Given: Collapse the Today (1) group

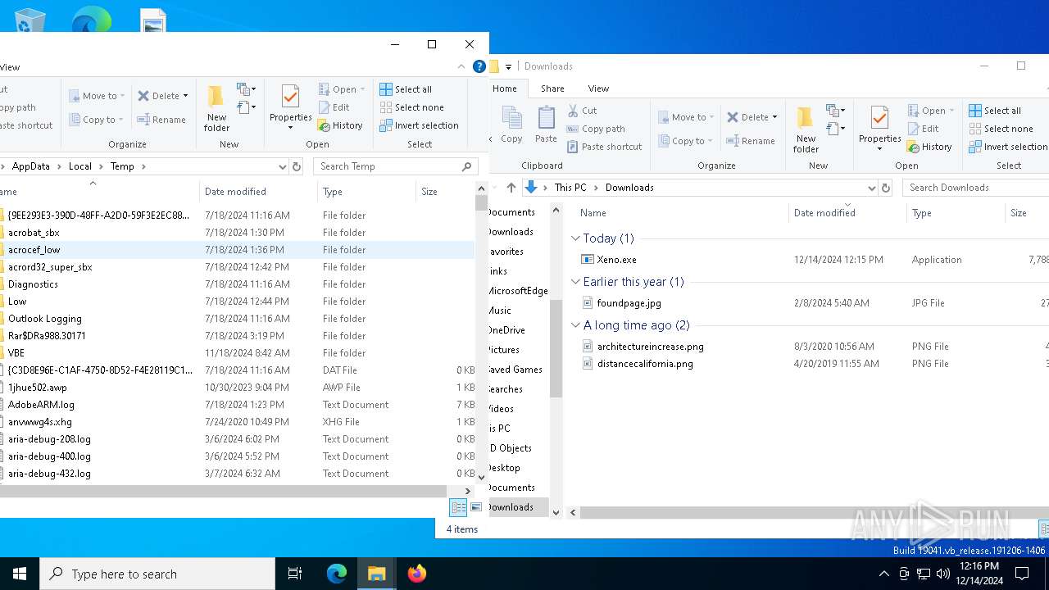Looking at the screenshot, I should click(x=575, y=238).
